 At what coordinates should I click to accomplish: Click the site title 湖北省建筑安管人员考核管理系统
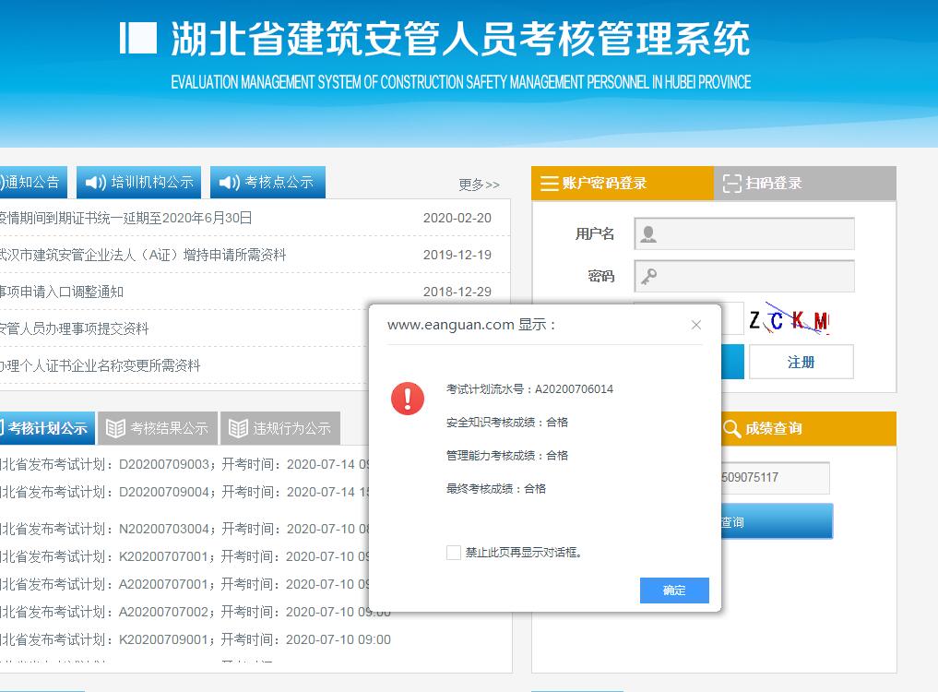point(460,39)
